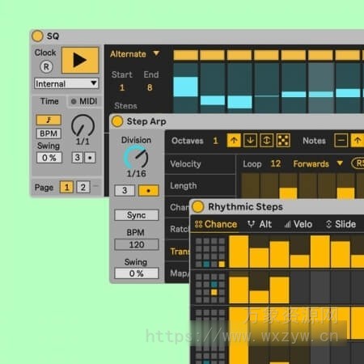Click the SQ play button
This screenshot has height=364, width=364.
80,60
